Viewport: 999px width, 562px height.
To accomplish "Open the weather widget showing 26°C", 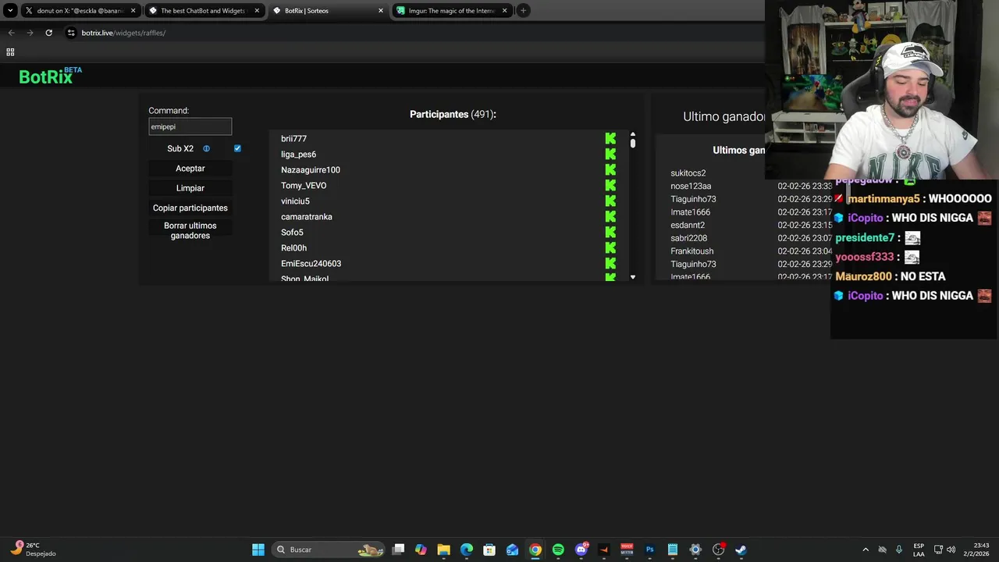I will pos(33,550).
